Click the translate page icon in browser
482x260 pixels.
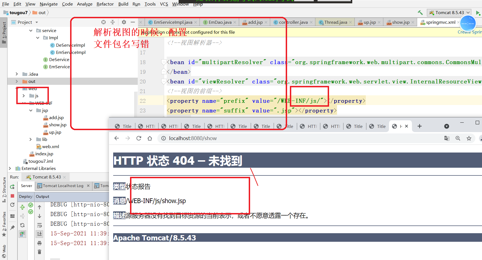(447, 138)
